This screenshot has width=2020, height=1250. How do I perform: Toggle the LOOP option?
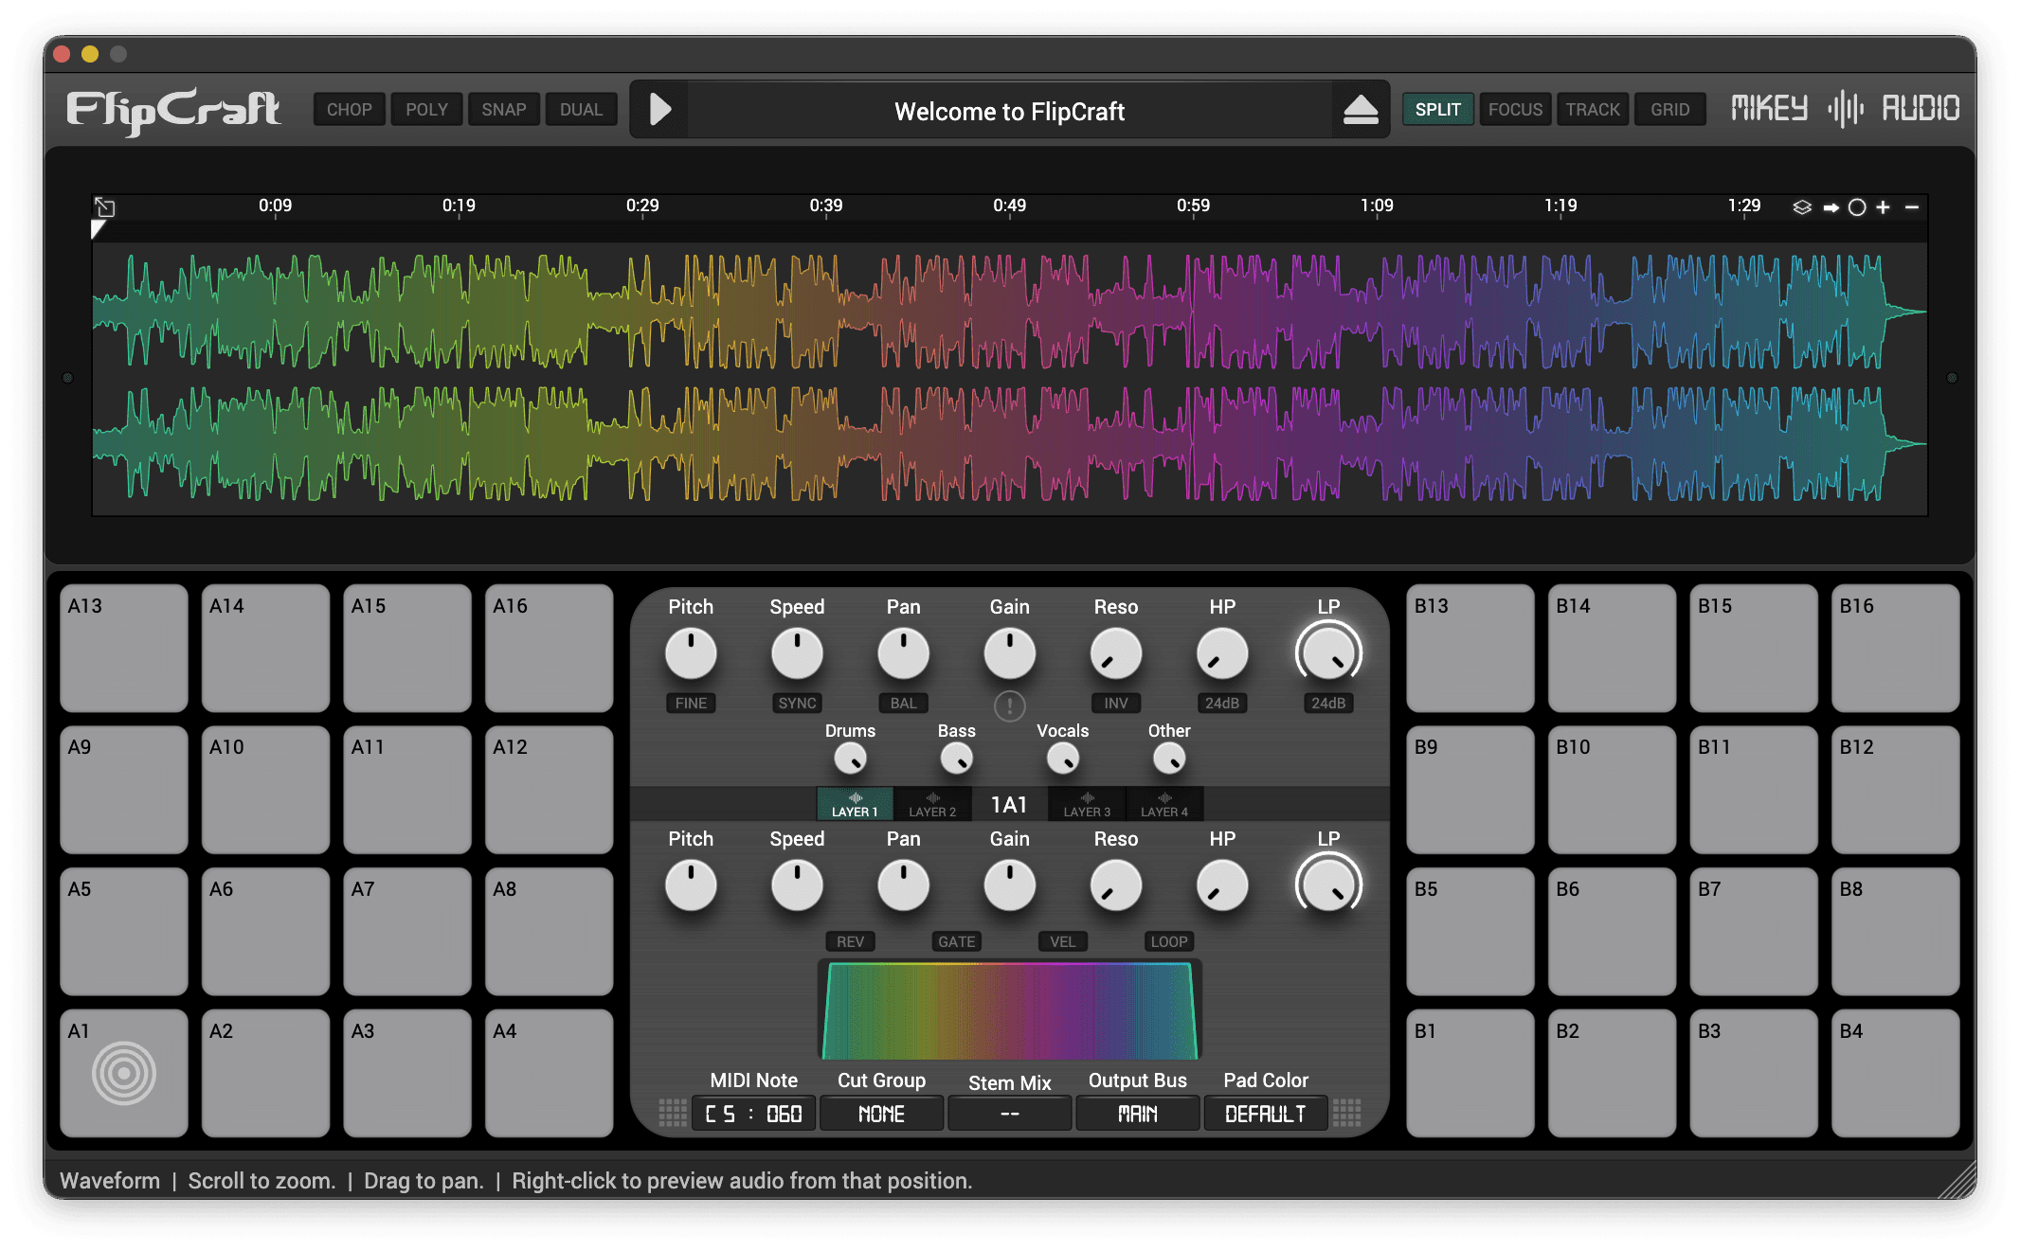pos(1168,941)
